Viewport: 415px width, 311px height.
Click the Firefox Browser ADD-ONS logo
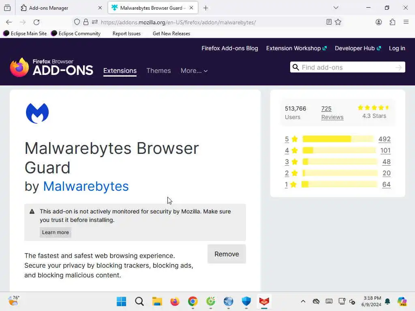[x=51, y=68]
